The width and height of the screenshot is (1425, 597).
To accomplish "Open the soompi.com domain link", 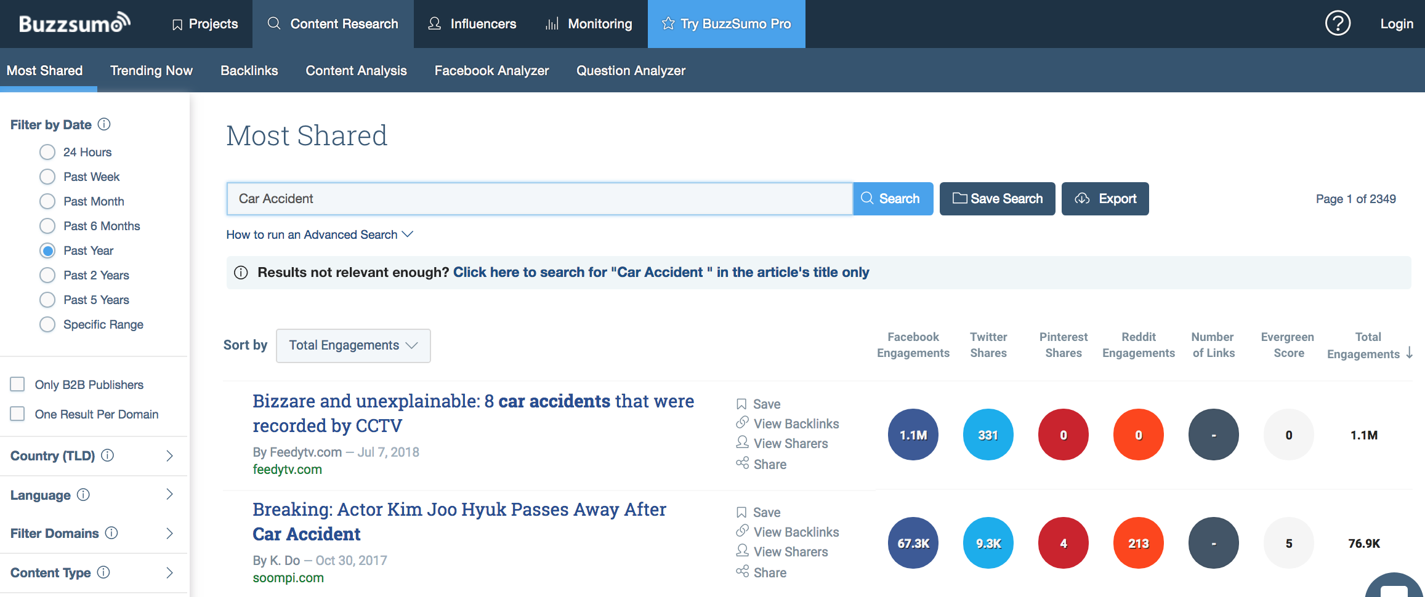I will click(288, 578).
